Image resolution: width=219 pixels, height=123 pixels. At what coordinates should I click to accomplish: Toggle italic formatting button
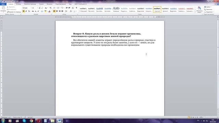click(26, 11)
